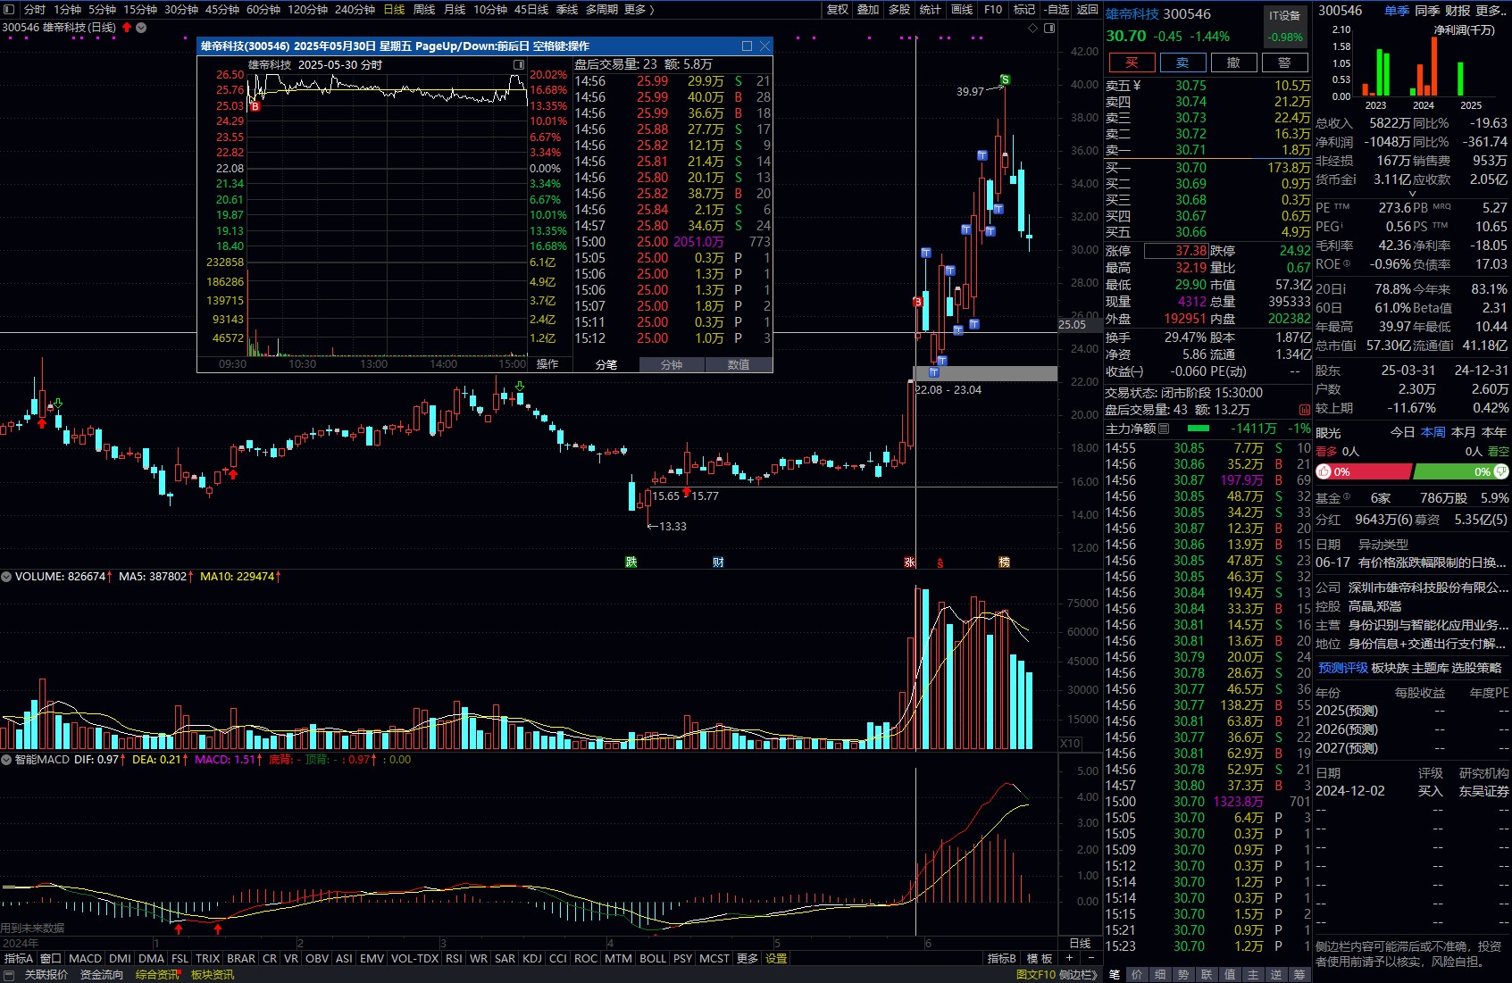Select the 60分钟 period tab

263,9
